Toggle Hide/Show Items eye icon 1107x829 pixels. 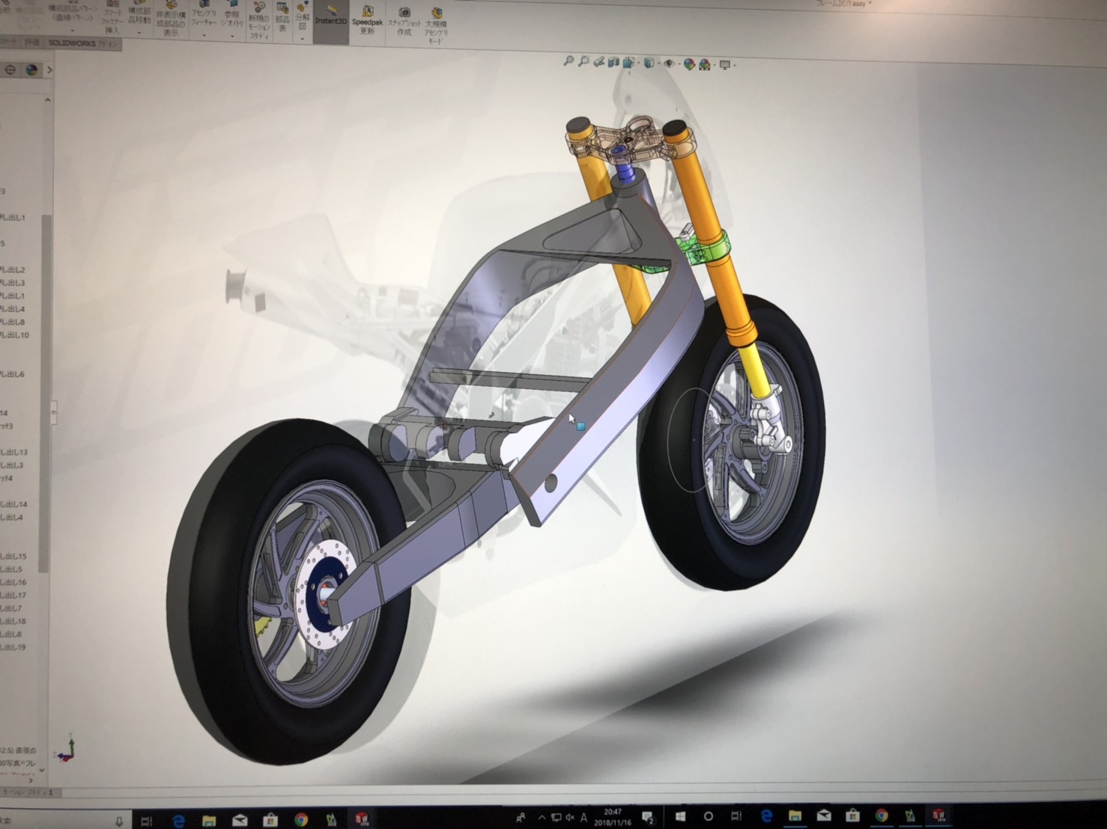coord(669,64)
